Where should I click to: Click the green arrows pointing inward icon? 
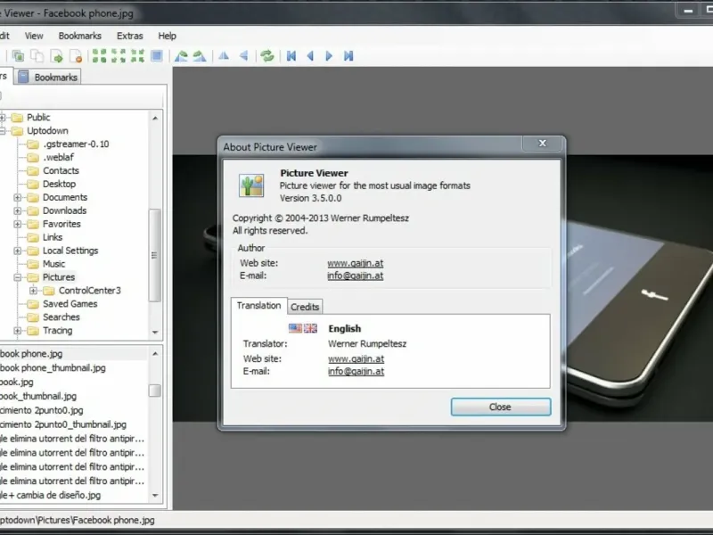pos(137,56)
